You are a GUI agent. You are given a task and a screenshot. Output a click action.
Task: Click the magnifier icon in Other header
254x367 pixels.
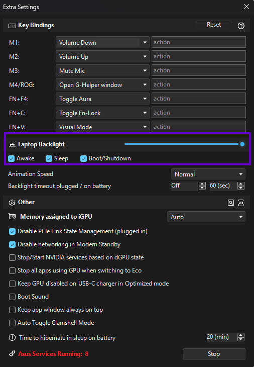(x=230, y=203)
